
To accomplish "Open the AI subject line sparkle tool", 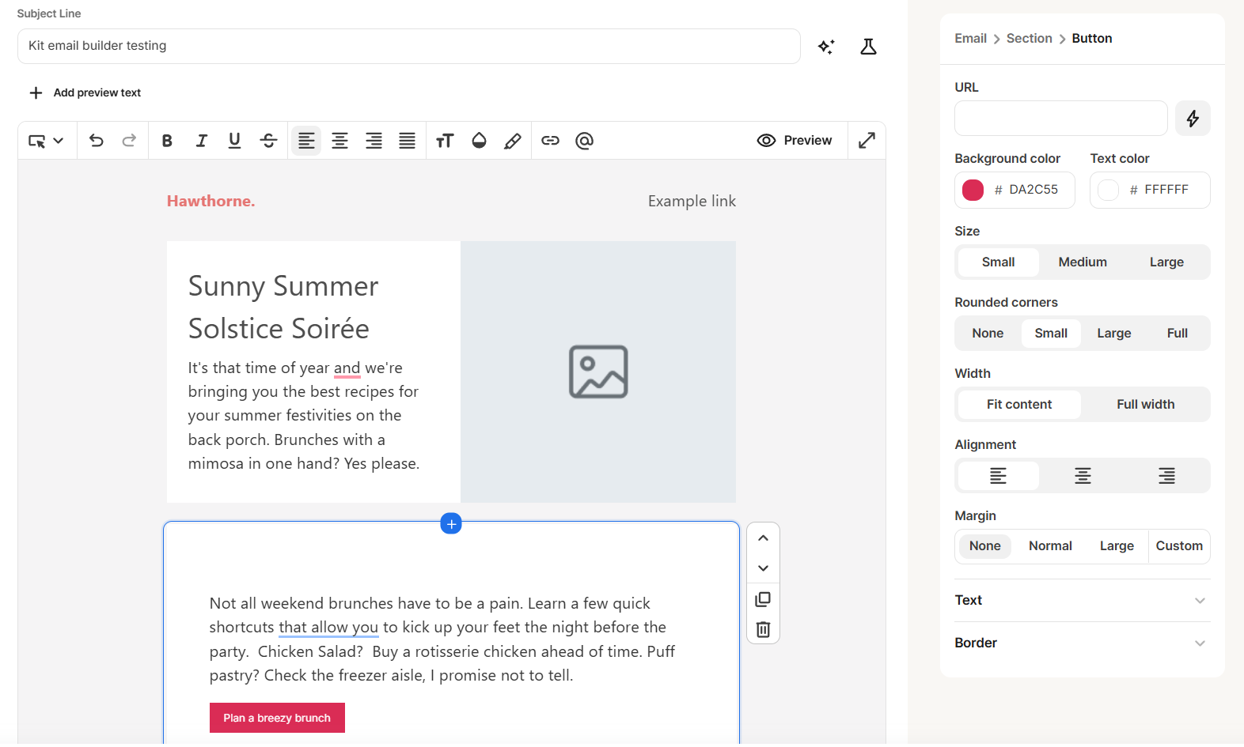I will [x=826, y=47].
